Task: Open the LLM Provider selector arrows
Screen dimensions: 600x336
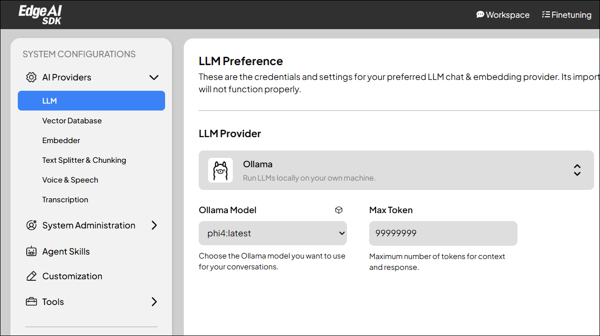Action: pyautogui.click(x=577, y=170)
